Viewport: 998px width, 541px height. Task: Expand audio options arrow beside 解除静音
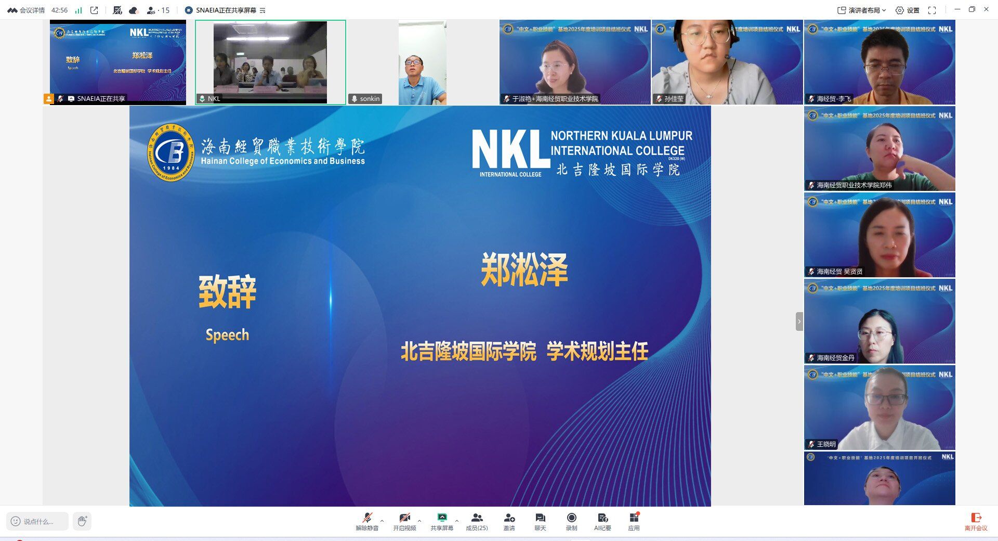tap(382, 521)
